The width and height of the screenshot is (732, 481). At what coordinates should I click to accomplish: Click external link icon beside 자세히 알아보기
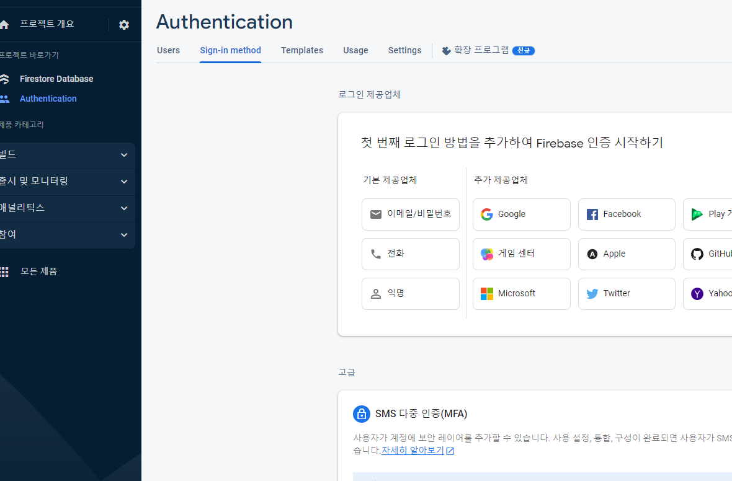[450, 451]
